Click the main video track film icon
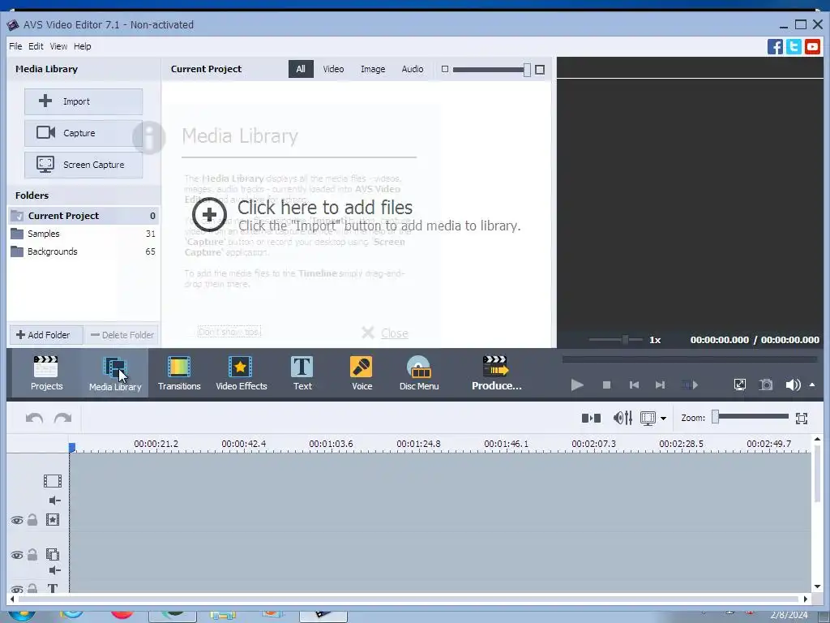Viewport: 830px width, 623px height. click(x=53, y=481)
